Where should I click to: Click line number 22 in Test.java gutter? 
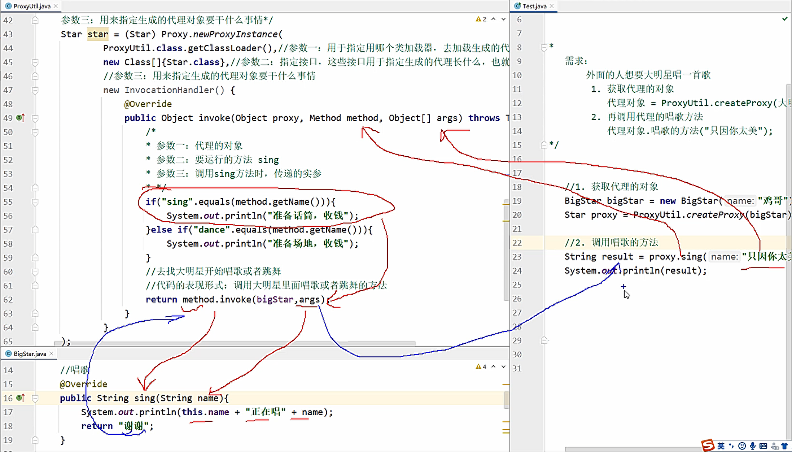click(x=517, y=243)
